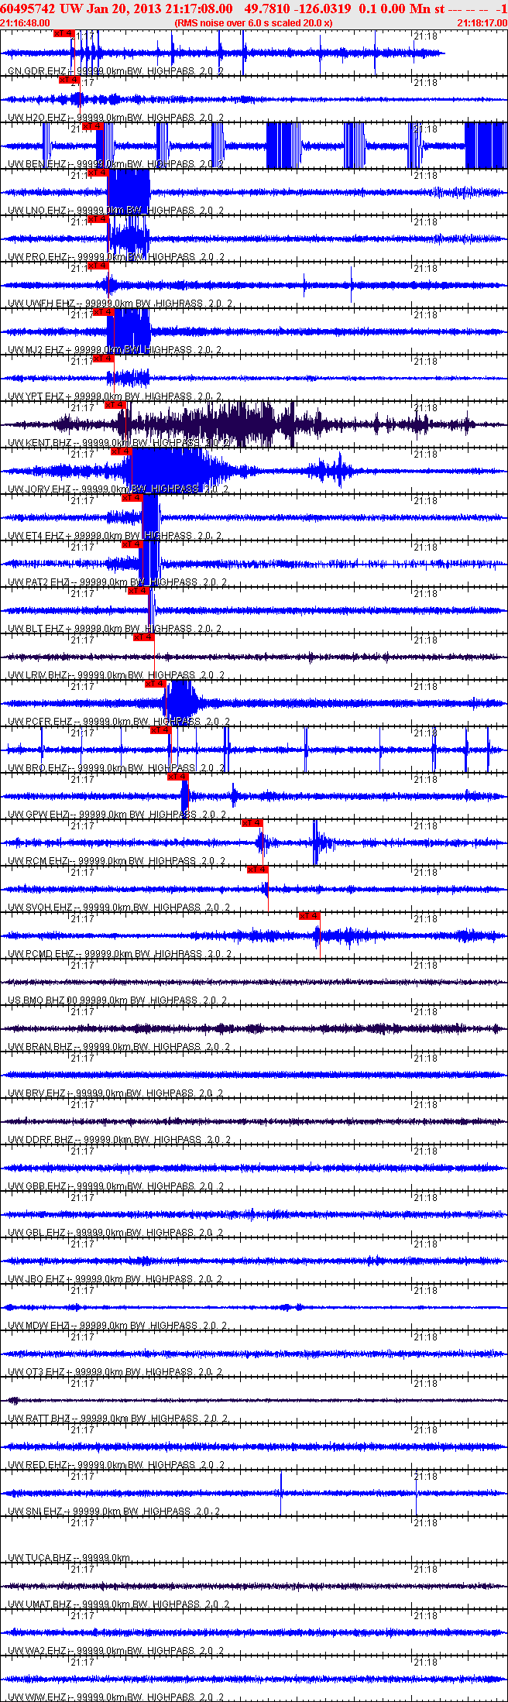Click the red pick flag on the UW.PCMD trace

click(309, 916)
